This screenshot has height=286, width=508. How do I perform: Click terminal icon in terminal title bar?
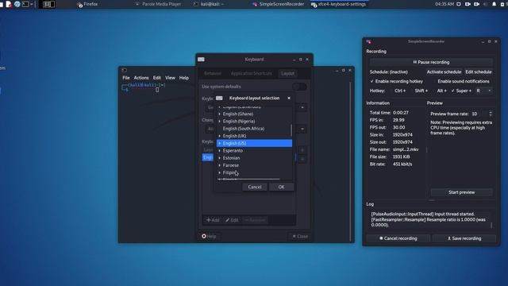[124, 70]
